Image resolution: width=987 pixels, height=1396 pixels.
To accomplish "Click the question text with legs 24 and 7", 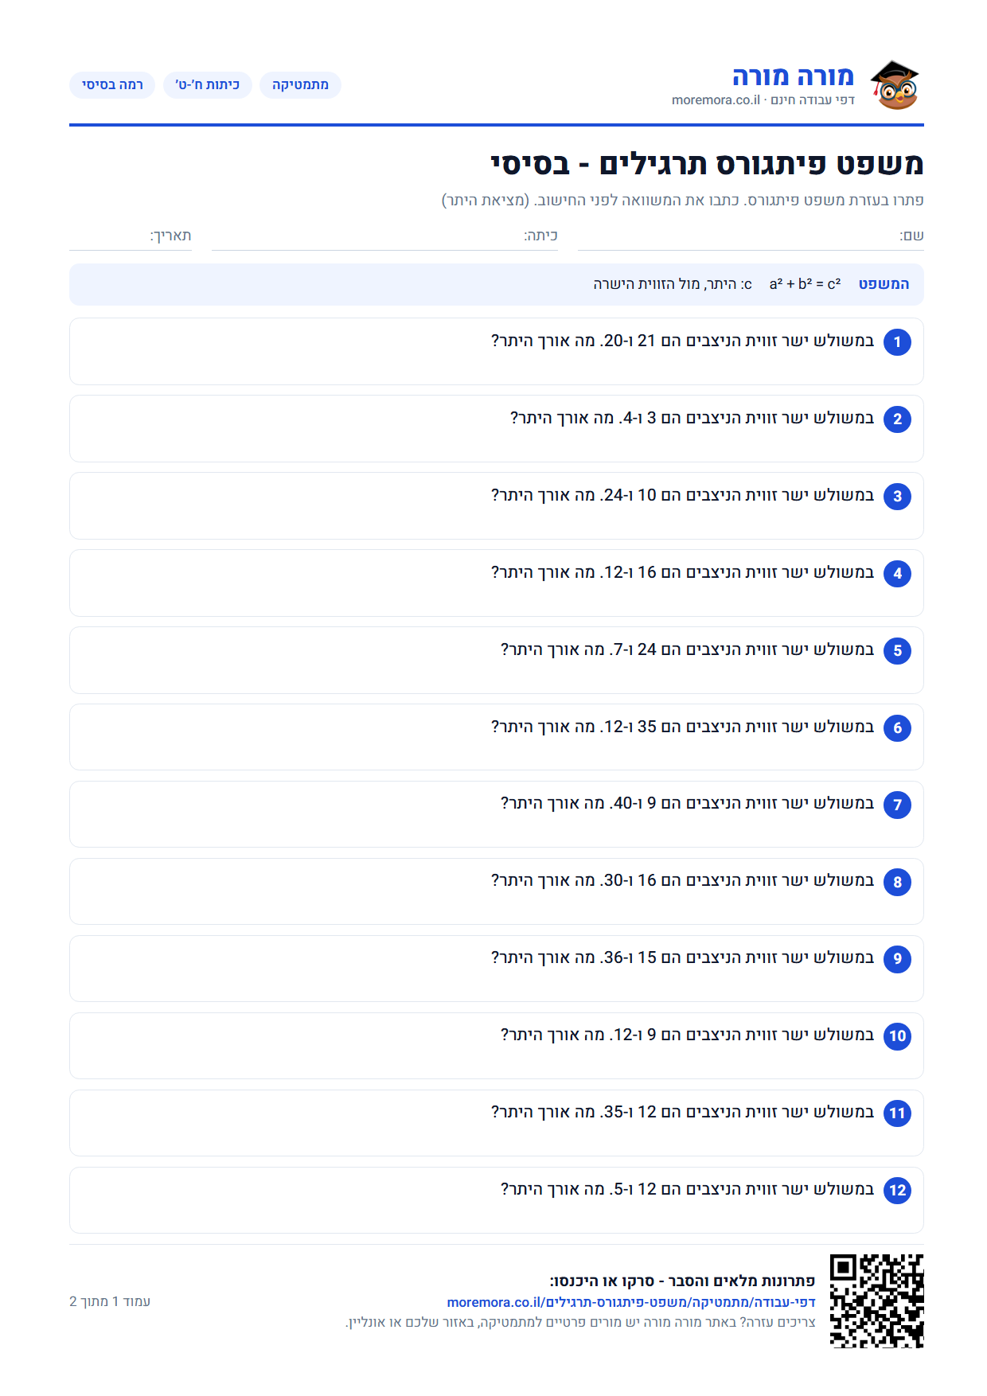I will [687, 650].
